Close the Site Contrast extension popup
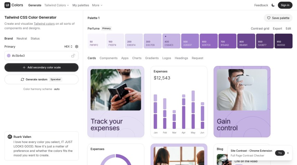 point(288,153)
